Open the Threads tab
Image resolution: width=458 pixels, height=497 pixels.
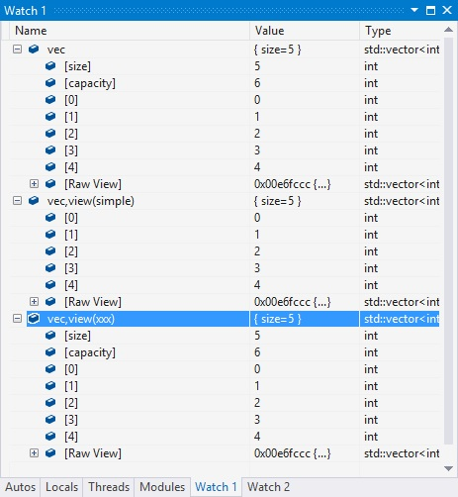(x=109, y=487)
